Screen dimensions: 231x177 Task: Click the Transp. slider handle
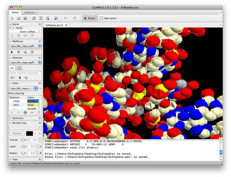(23, 140)
